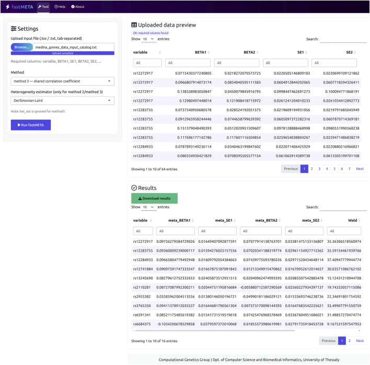Click the Results table horizontal scrollbar

(x=215, y=331)
